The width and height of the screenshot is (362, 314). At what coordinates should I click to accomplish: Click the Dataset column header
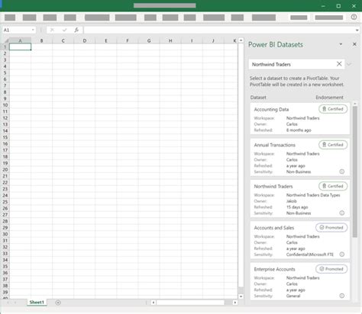pyautogui.click(x=258, y=98)
